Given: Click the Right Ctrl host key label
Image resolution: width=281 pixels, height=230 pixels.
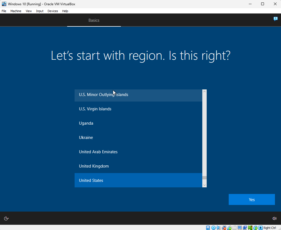Looking at the screenshot, I should point(269,228).
